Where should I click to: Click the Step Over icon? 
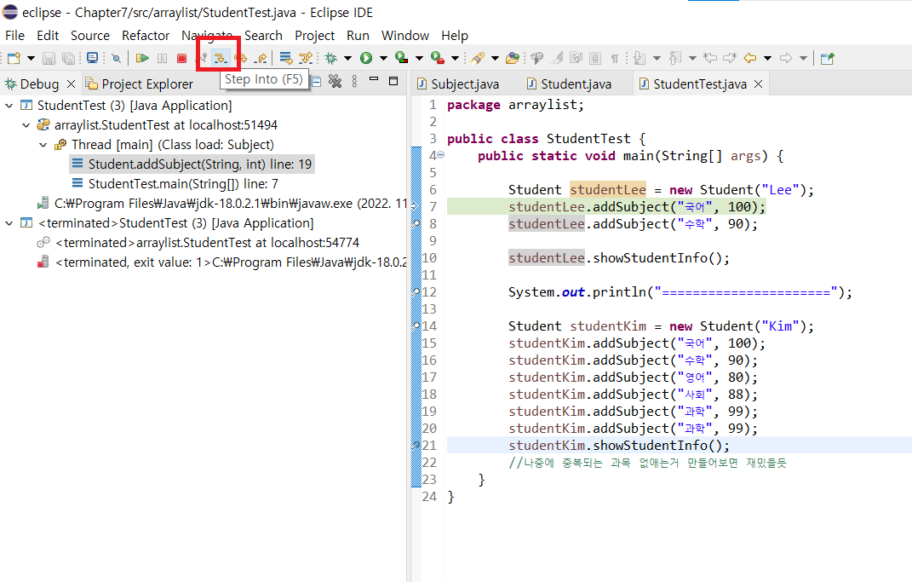[x=240, y=58]
